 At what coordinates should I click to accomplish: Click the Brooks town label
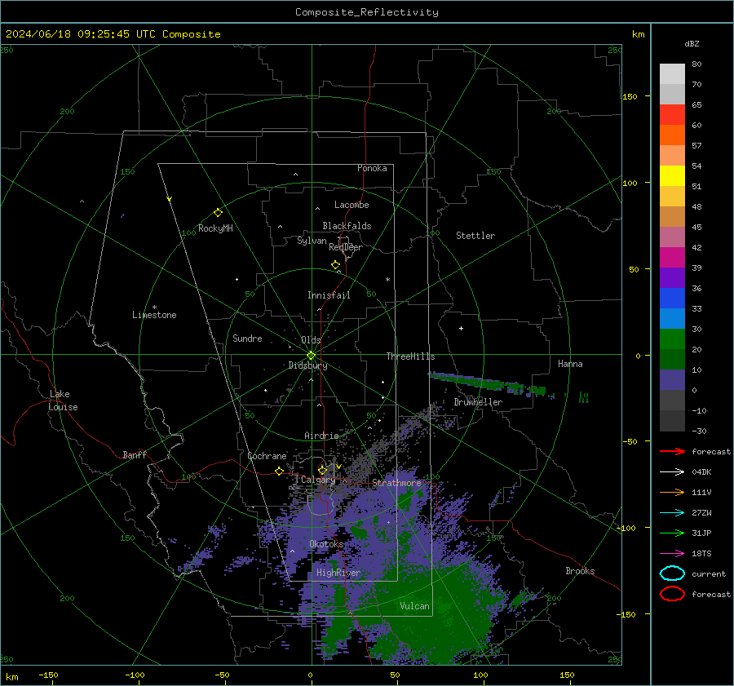pos(580,571)
